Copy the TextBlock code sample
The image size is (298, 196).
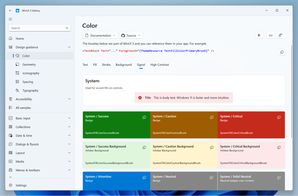coord(282,52)
